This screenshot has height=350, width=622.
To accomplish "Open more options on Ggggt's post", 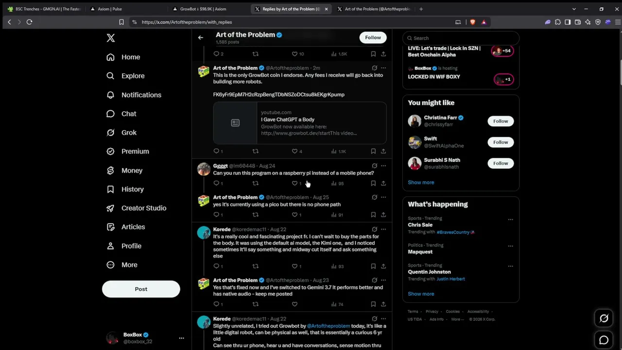I will point(383,166).
